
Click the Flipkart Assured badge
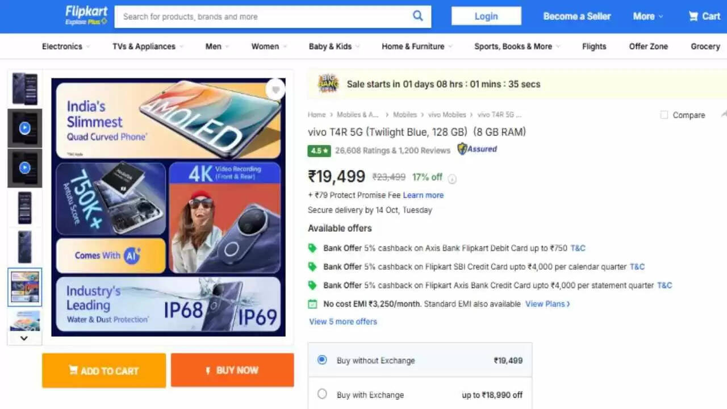point(477,149)
